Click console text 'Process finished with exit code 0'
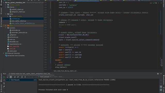 pos(53,90)
